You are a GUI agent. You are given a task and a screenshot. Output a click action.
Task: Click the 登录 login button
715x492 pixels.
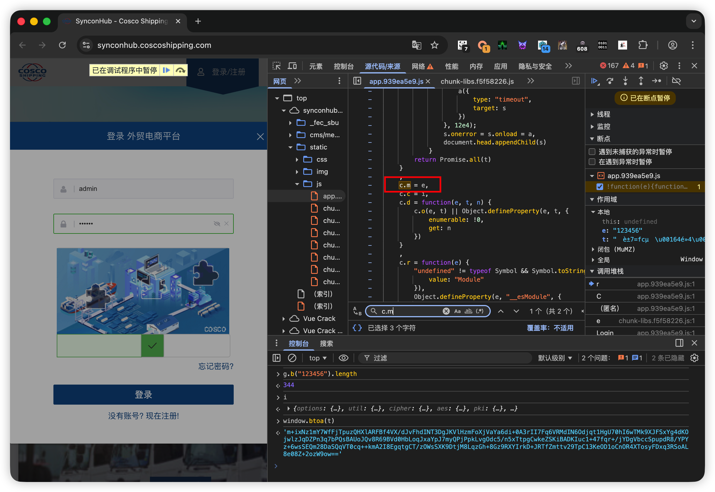point(143,394)
